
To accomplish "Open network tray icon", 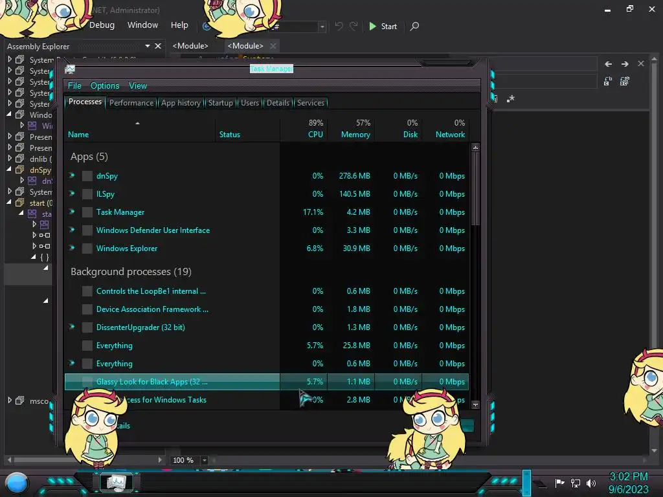I will click(576, 483).
